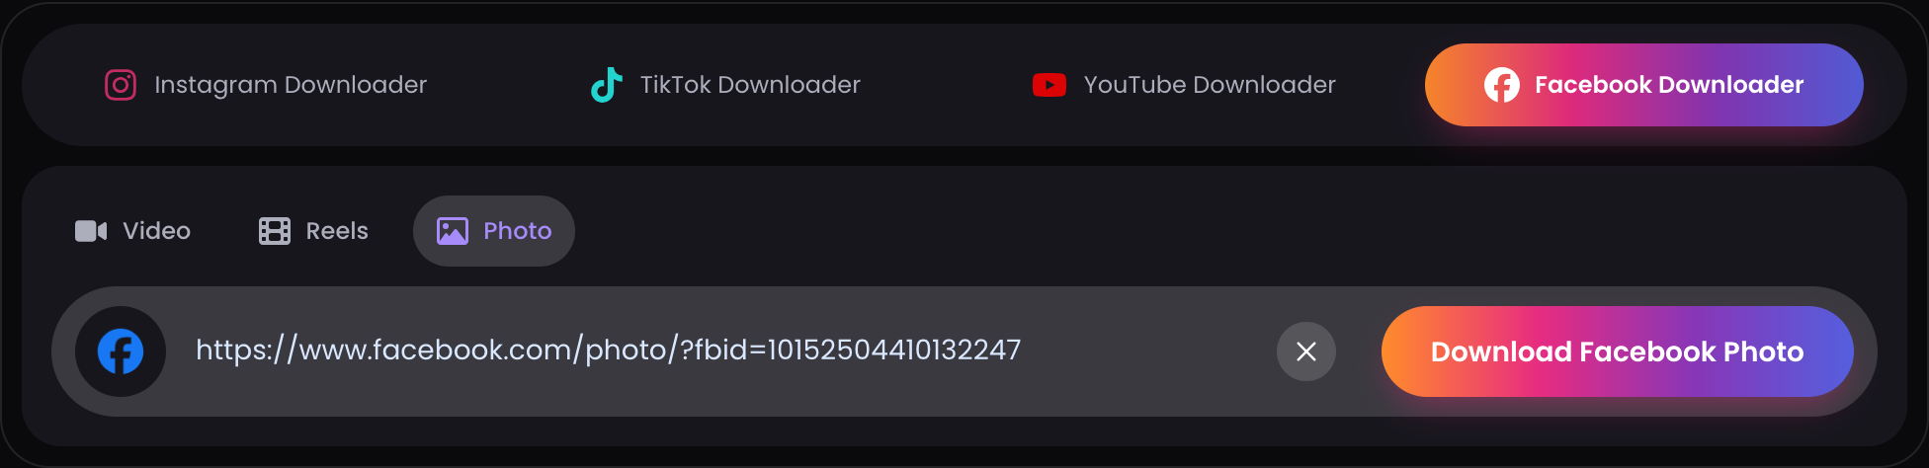Switch to TikTok Downloader
1929x468 pixels.
pyautogui.click(x=725, y=85)
